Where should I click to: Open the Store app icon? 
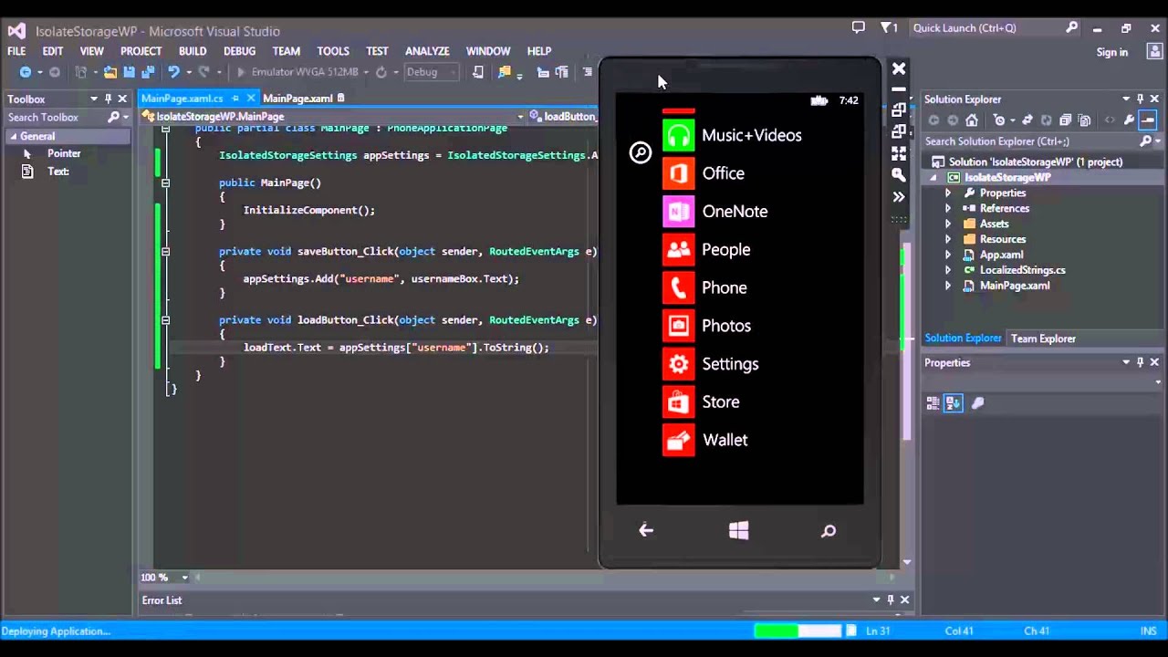678,402
